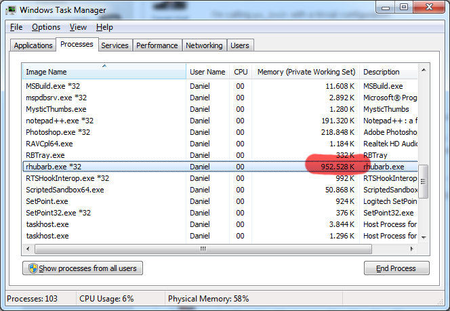The width and height of the screenshot is (450, 311).
Task: Click the horizontal scrollbar right arrow
Action: [x=411, y=249]
